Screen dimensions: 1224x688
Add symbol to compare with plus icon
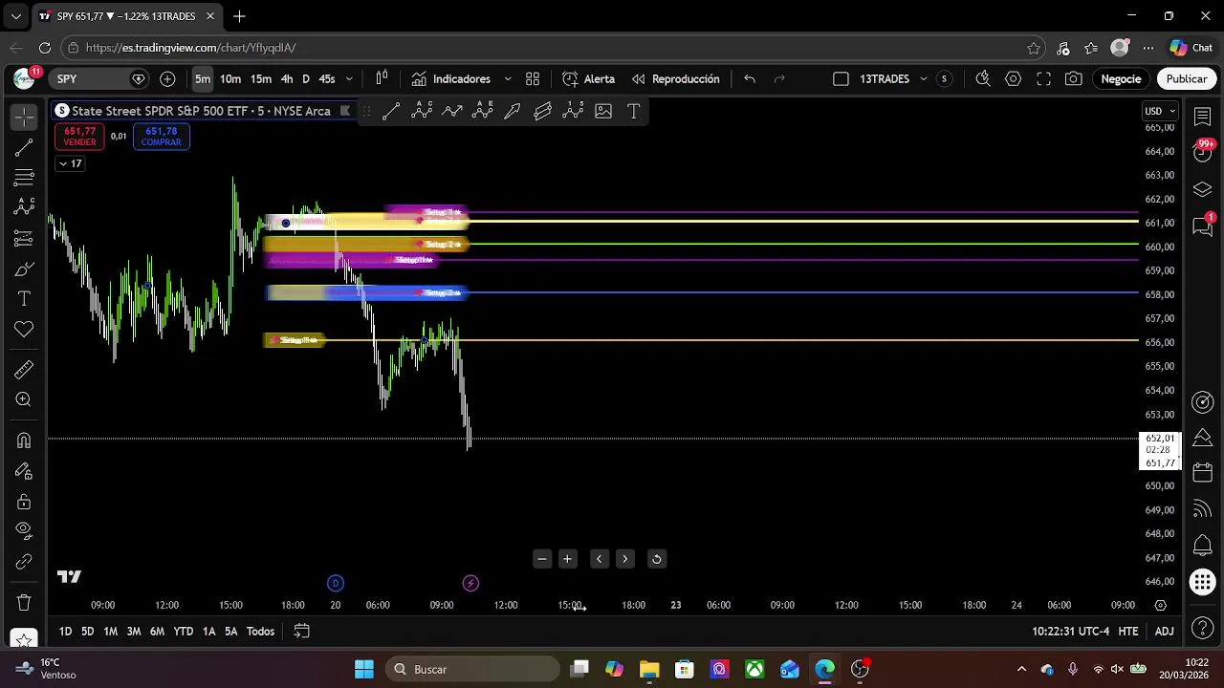[x=167, y=79]
